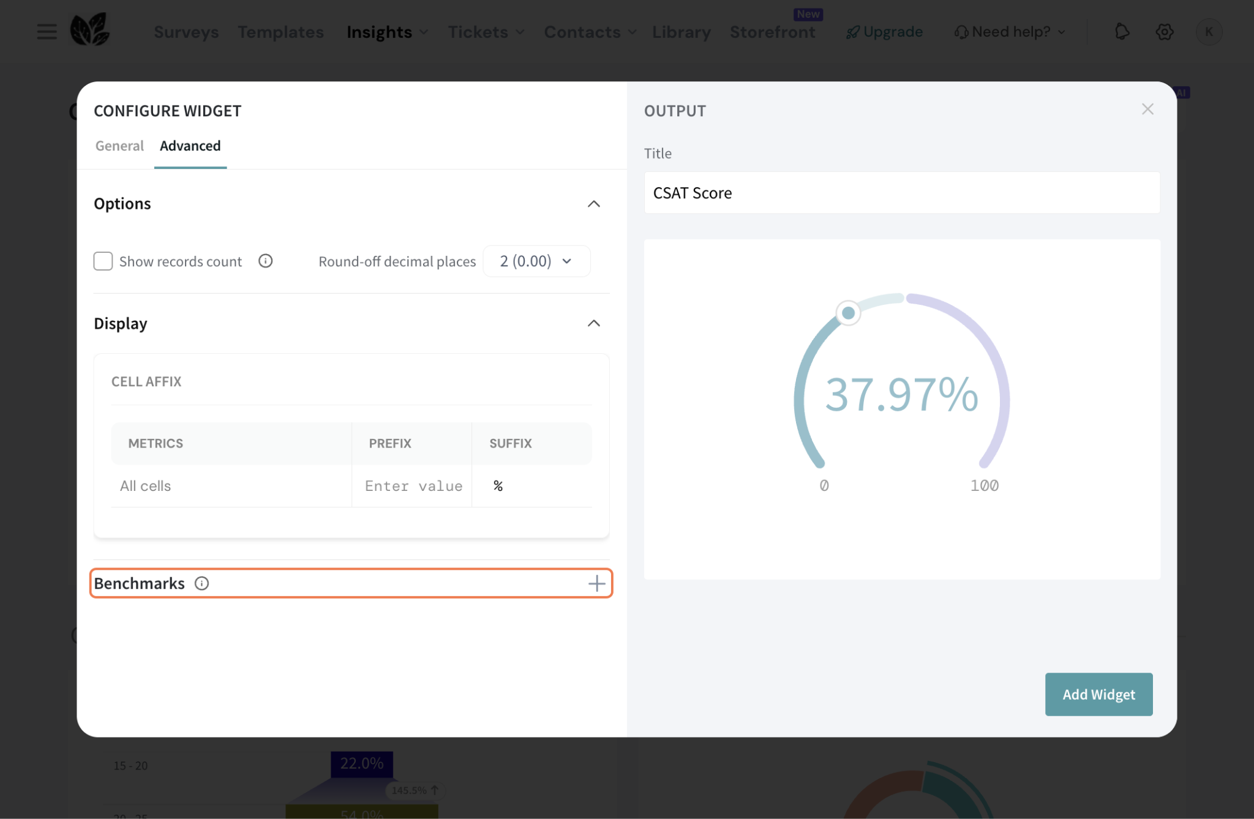
Task: Click the plus icon in Benchmarks row
Action: click(596, 583)
